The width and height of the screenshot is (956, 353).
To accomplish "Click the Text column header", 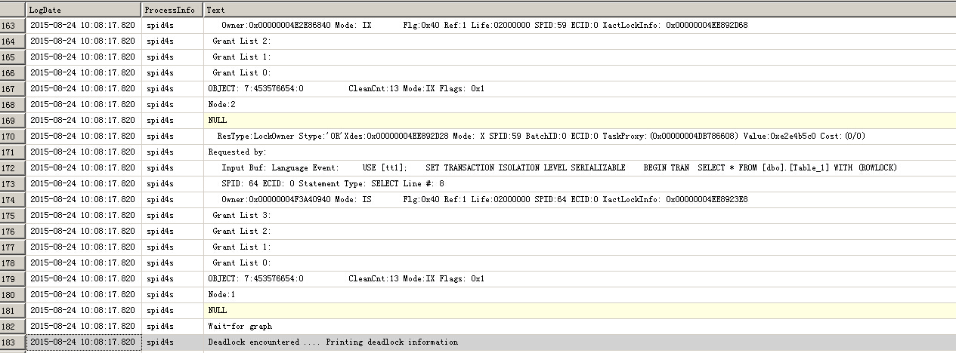I will (580, 10).
